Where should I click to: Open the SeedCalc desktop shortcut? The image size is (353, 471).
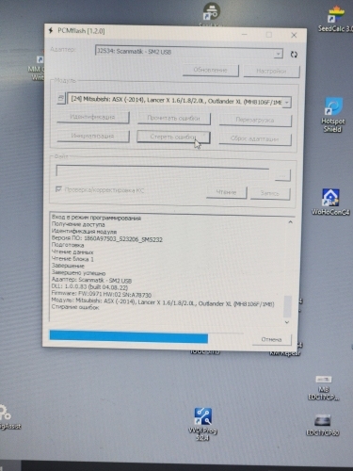point(336,20)
